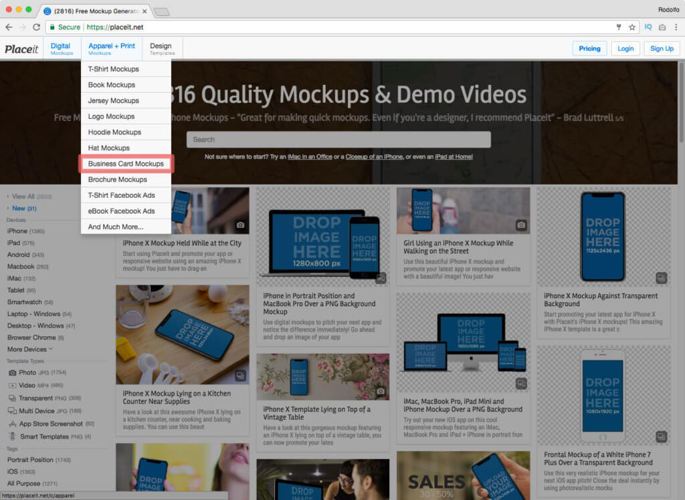This screenshot has height=500, width=685.
Task: Click the camera extension icon in toolbar
Action: 662,27
